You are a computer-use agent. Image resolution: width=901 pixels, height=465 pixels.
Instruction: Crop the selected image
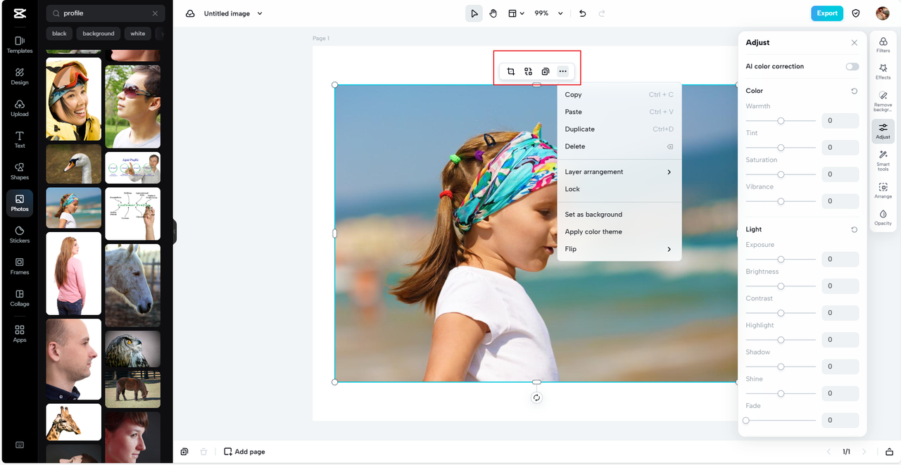pos(511,72)
